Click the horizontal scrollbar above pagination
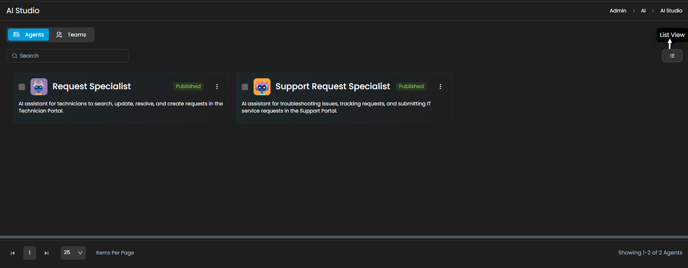 pyautogui.click(x=344, y=237)
